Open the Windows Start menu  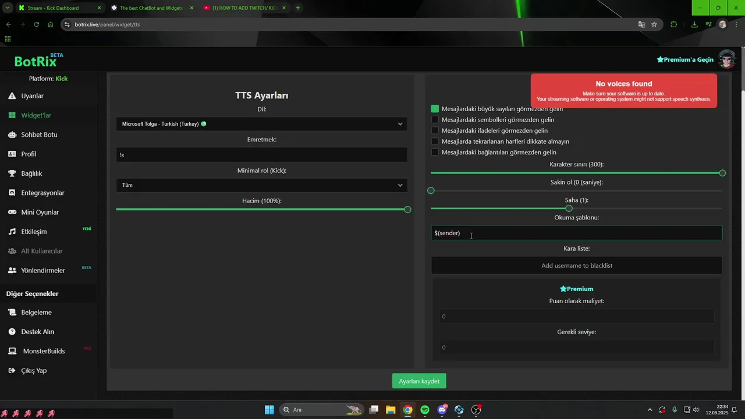click(269, 410)
